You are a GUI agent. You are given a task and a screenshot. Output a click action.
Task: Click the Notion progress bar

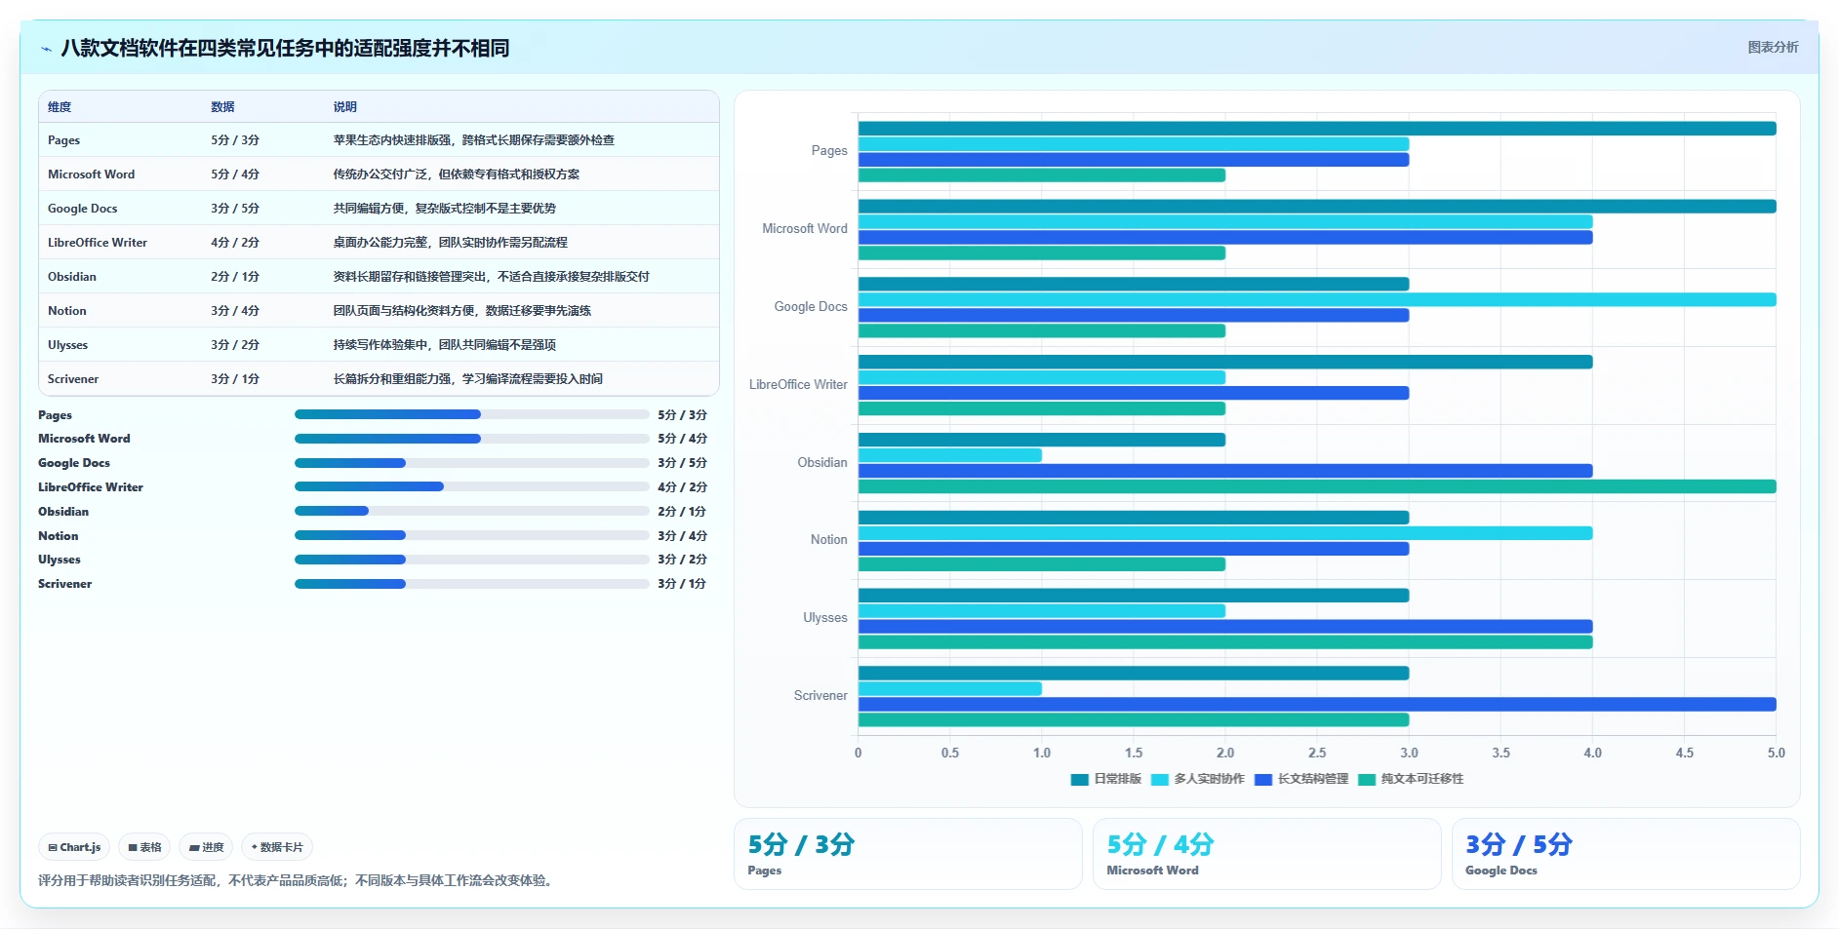pos(472,535)
